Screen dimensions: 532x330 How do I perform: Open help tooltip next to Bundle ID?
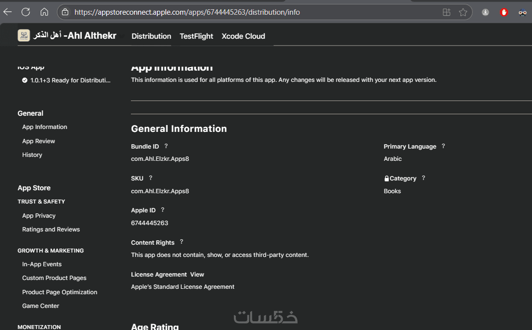[x=166, y=146]
